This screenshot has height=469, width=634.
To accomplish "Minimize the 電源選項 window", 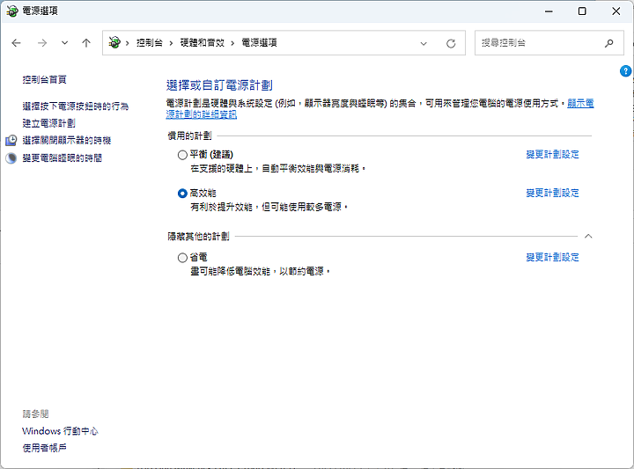I will (549, 11).
